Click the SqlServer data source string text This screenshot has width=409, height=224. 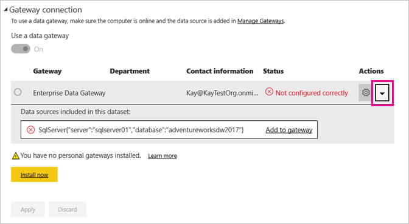141,130
